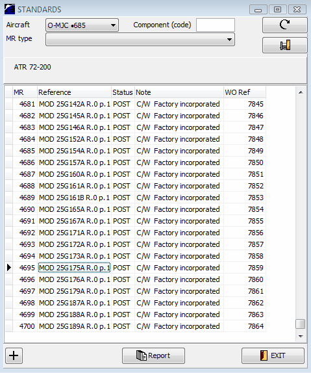
Task: Open the MR type dropdown
Action: pyautogui.click(x=140, y=39)
